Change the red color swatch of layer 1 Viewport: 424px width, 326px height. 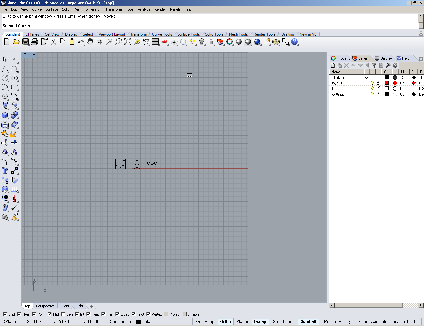click(x=386, y=83)
